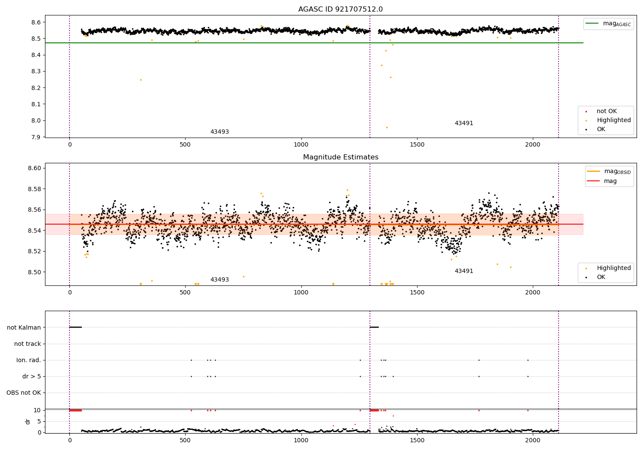Viewport: 643px width, 450px height.
Task: Click the 'AGASC ID 921707512.0' plot title
Action: (x=340, y=9)
